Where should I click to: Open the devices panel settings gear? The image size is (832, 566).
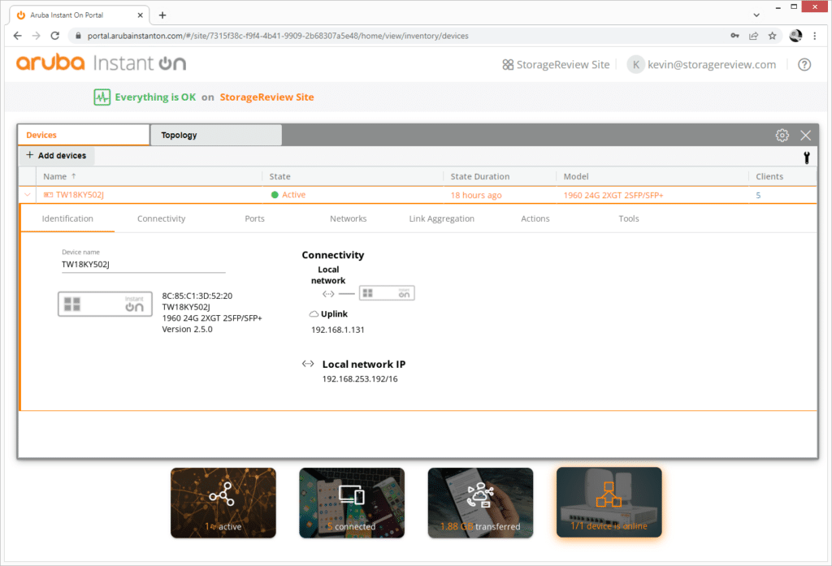pos(782,136)
